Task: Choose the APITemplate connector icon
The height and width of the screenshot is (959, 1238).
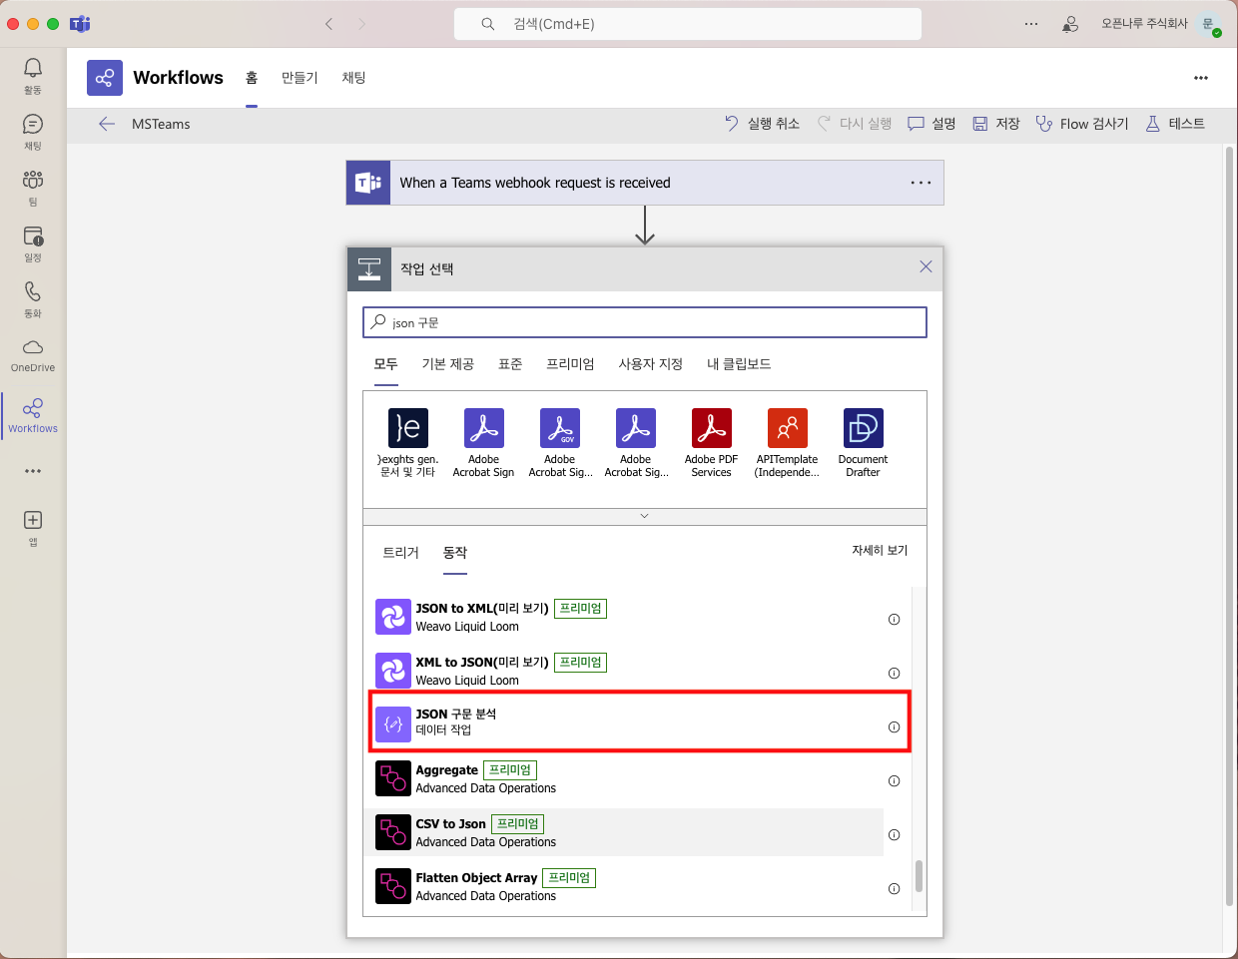Action: tap(787, 429)
